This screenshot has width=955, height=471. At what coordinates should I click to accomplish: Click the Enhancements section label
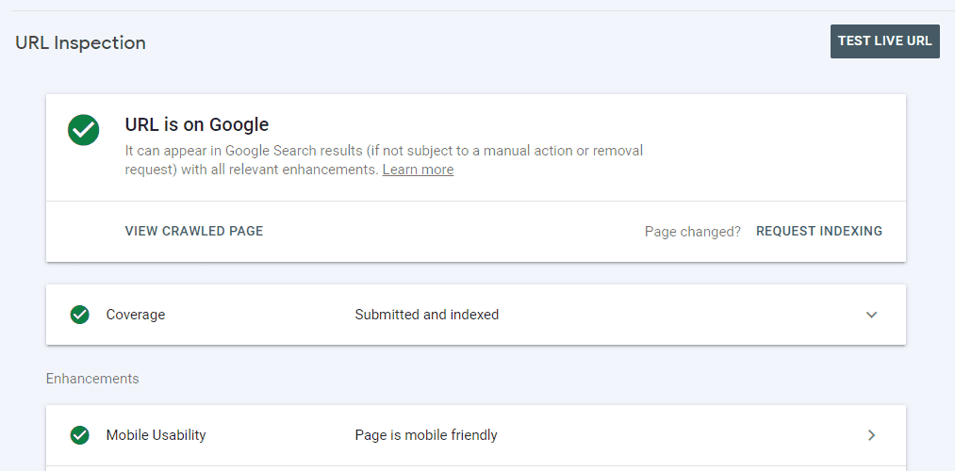click(x=92, y=379)
